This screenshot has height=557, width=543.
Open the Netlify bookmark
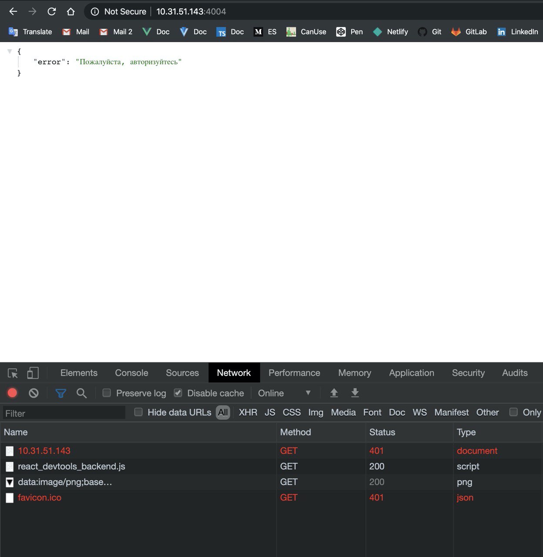(x=391, y=32)
